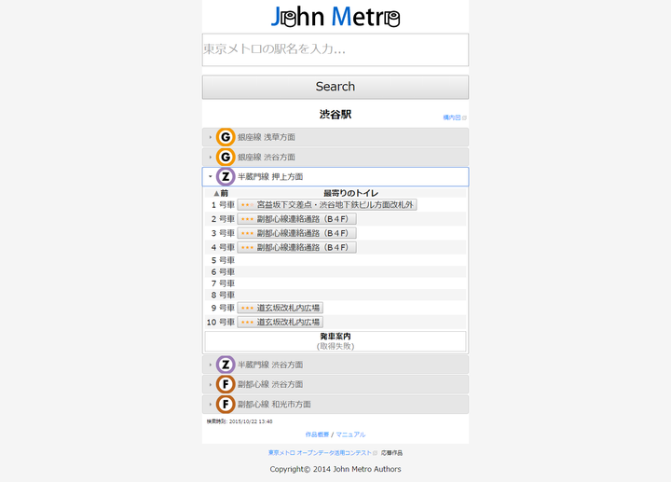Click the 渋谷駅 station heading

(x=335, y=115)
